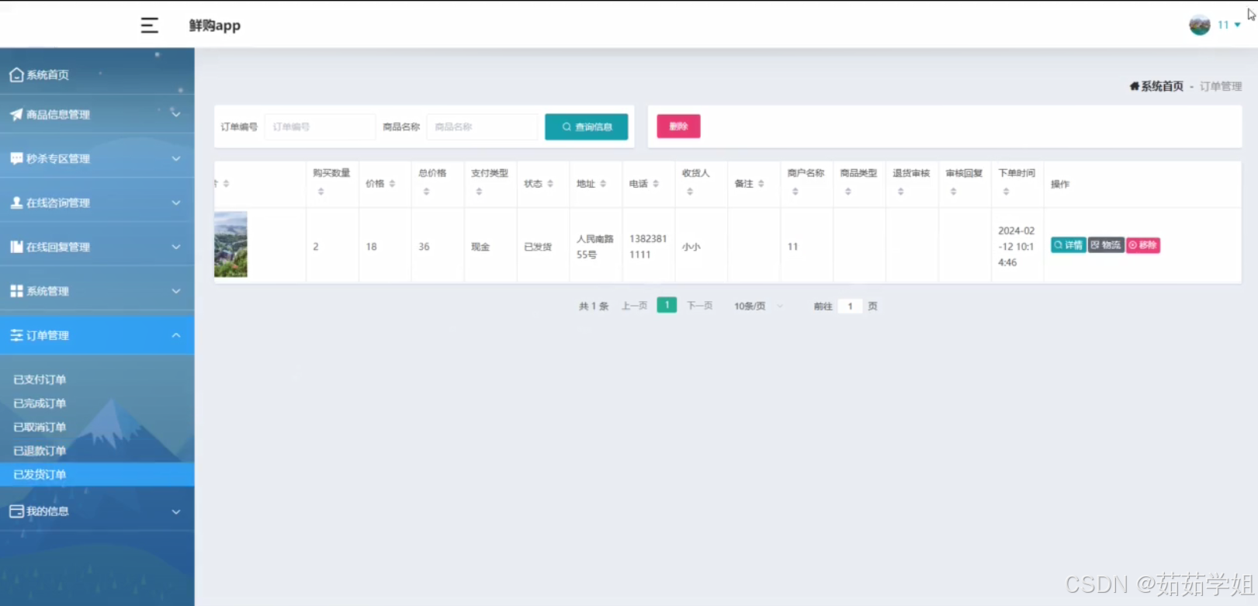Screen dimensions: 1258x606
Task: Open the user avatar picture
Action: tap(1200, 25)
